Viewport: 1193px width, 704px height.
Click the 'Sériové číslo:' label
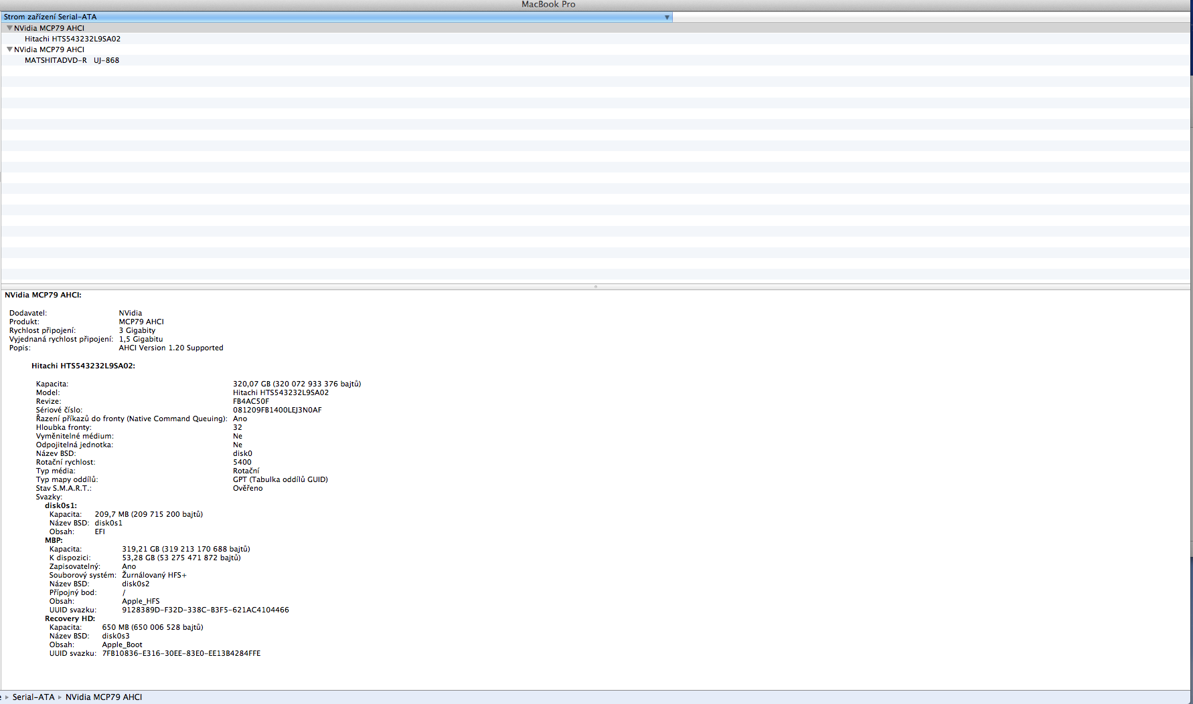(59, 410)
